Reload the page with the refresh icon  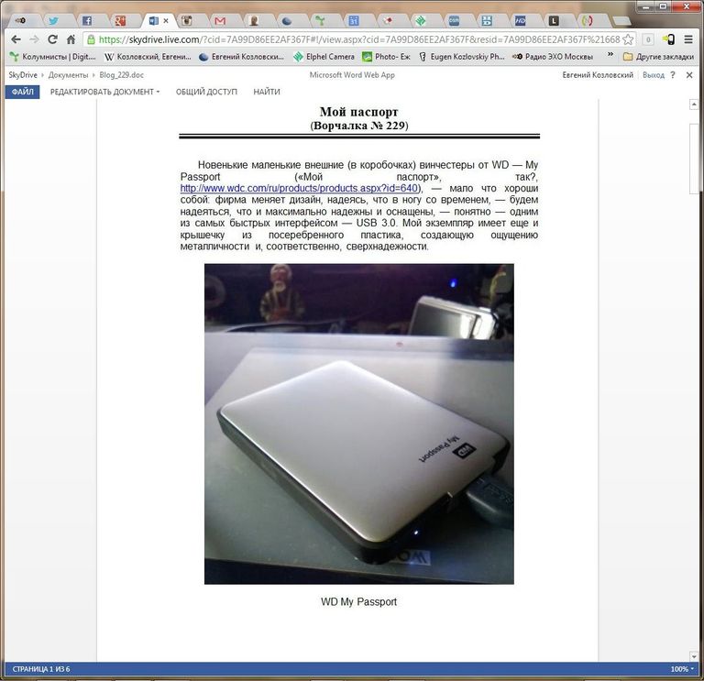[52, 39]
